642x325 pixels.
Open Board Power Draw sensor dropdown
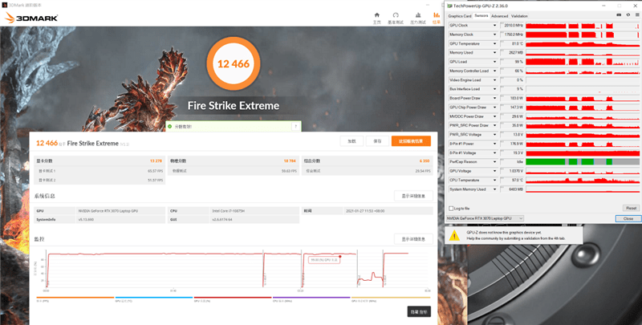click(494, 98)
